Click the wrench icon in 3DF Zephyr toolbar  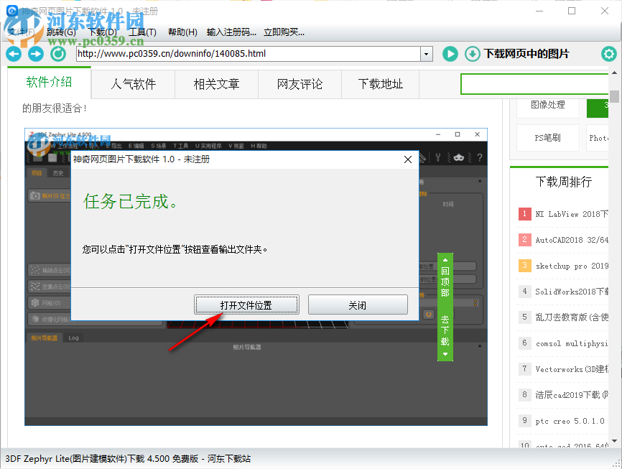(438, 156)
